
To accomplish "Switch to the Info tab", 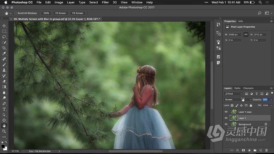I will [x=241, y=21].
